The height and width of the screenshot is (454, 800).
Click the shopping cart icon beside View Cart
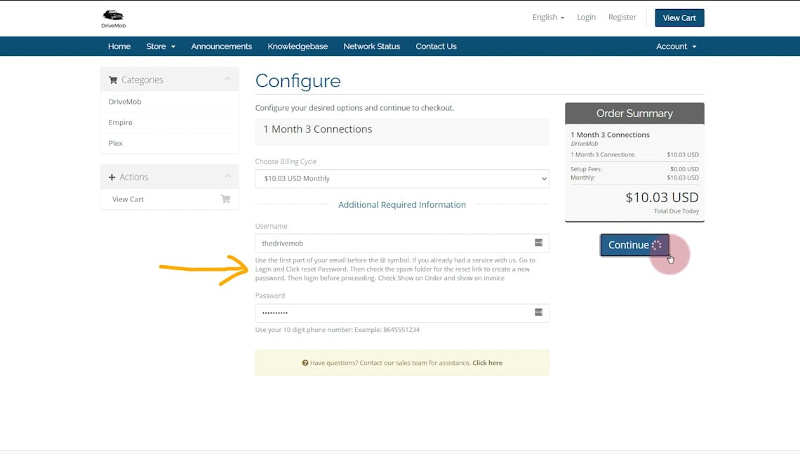click(225, 199)
